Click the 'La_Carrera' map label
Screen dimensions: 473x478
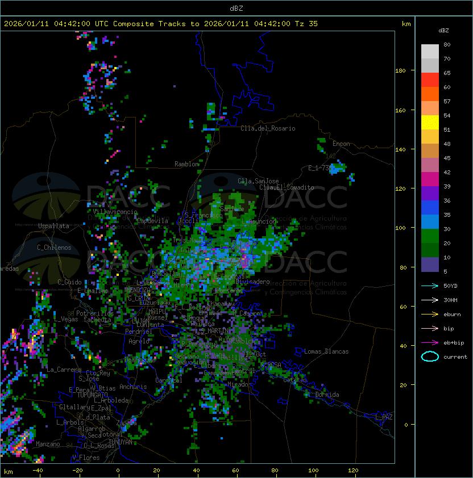tap(64, 370)
